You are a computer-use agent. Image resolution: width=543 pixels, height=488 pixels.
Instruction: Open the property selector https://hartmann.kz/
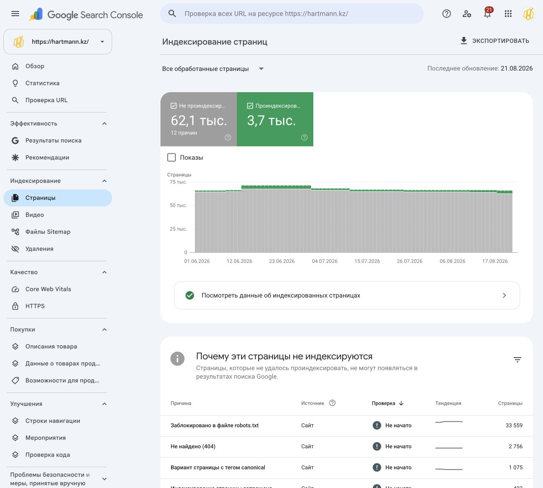tap(58, 42)
